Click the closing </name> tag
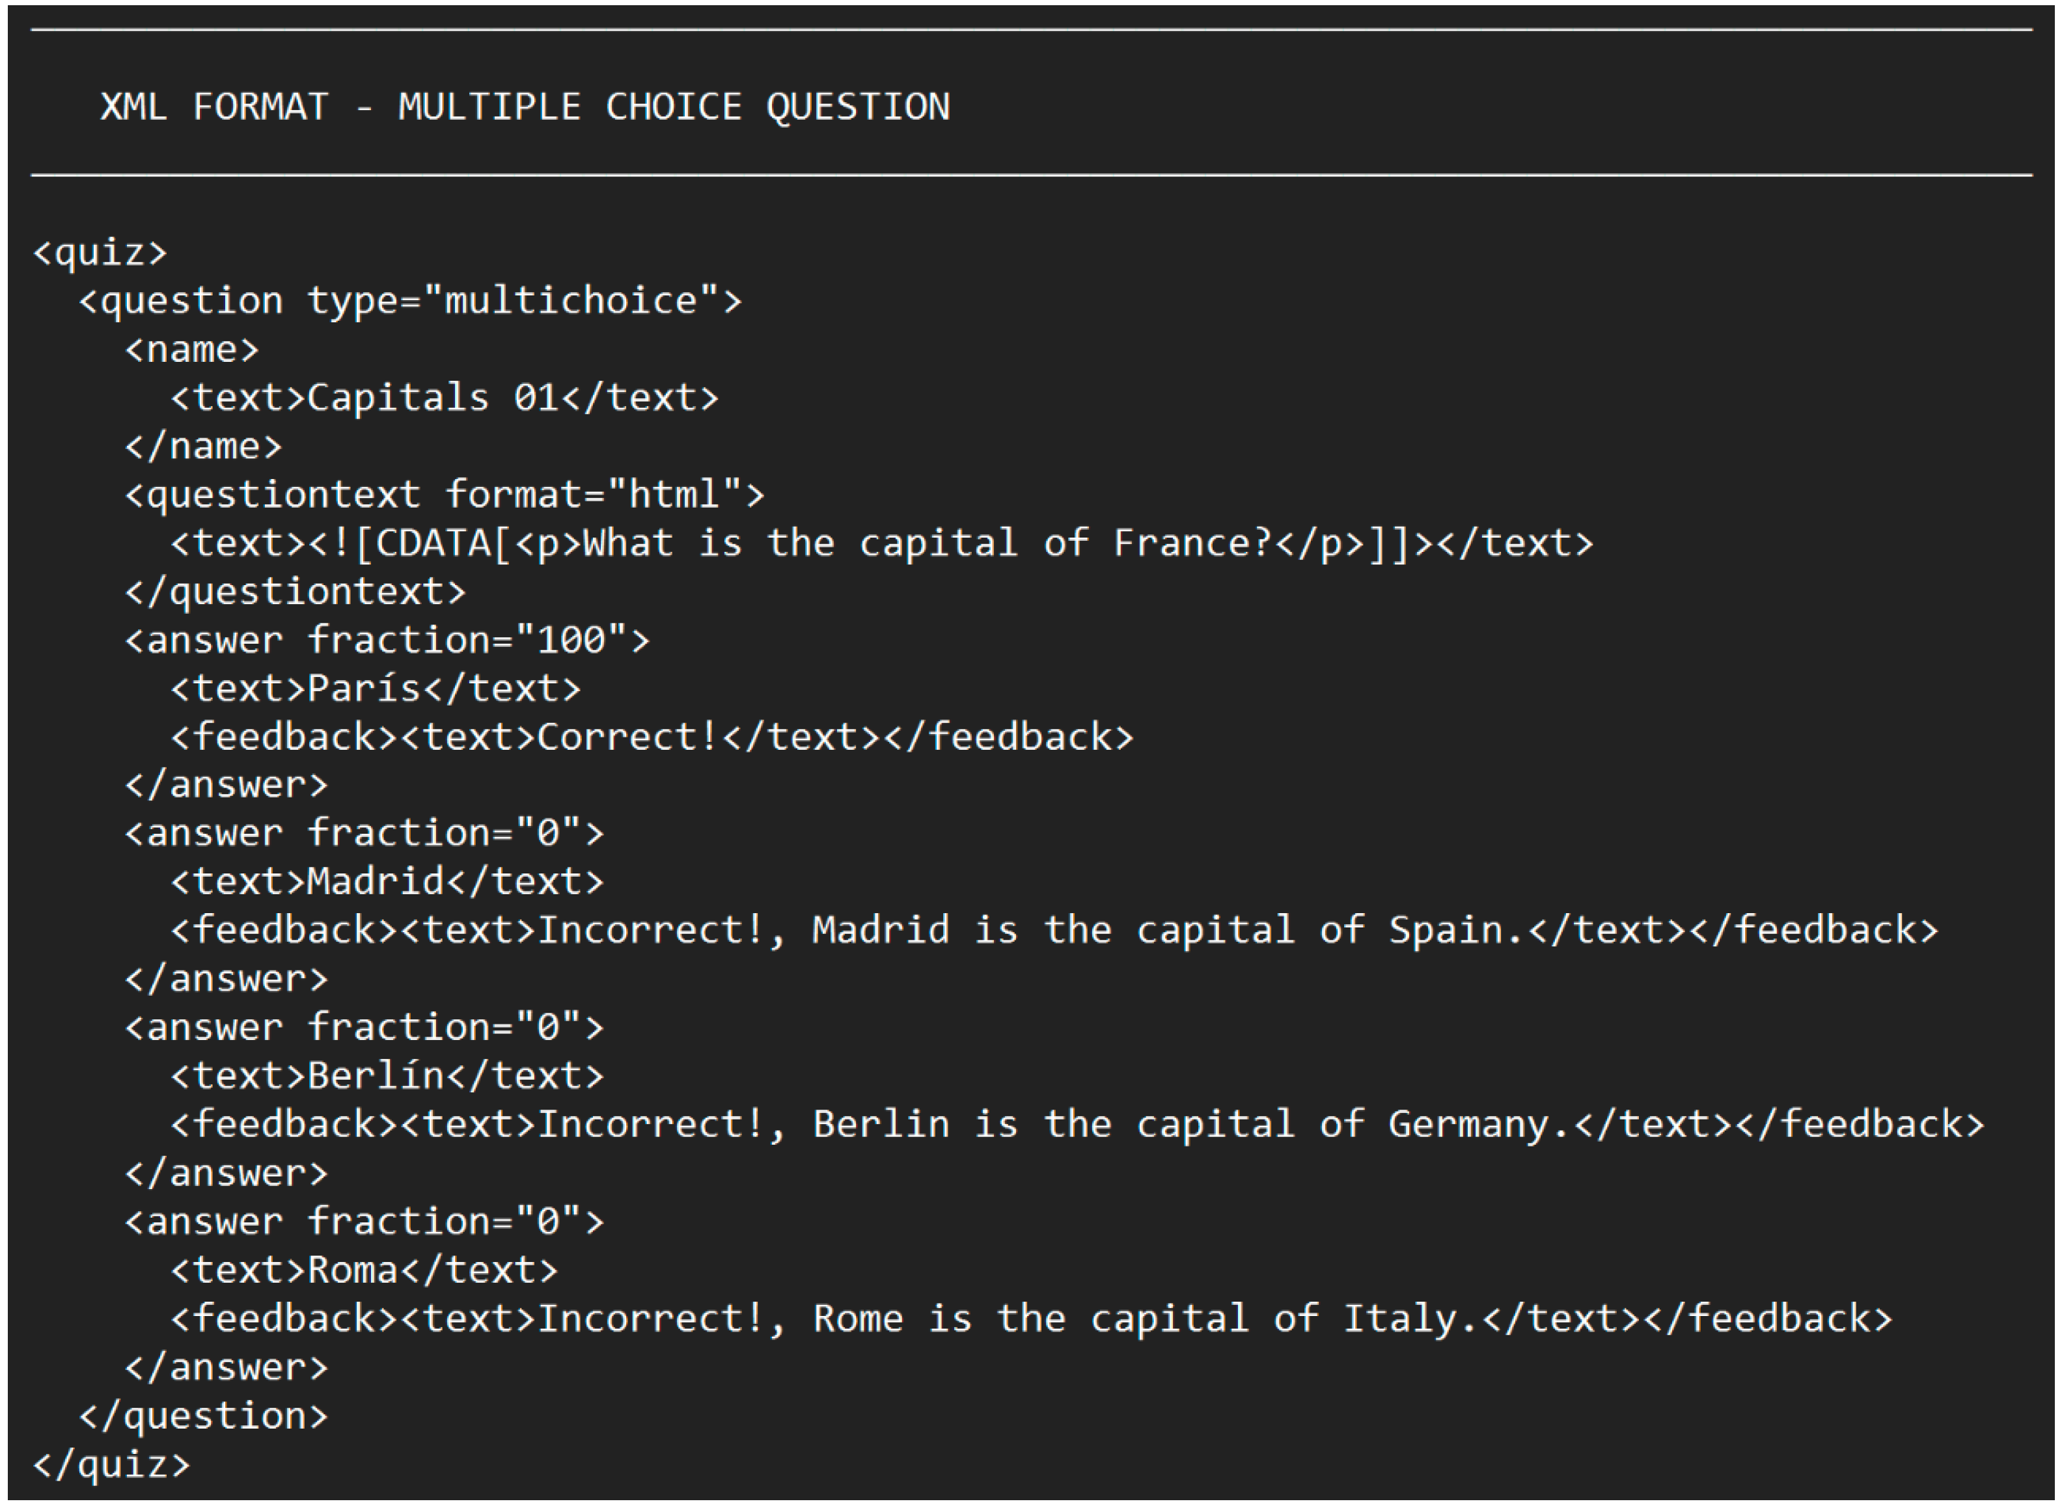The height and width of the screenshot is (1508, 2062). (x=204, y=446)
